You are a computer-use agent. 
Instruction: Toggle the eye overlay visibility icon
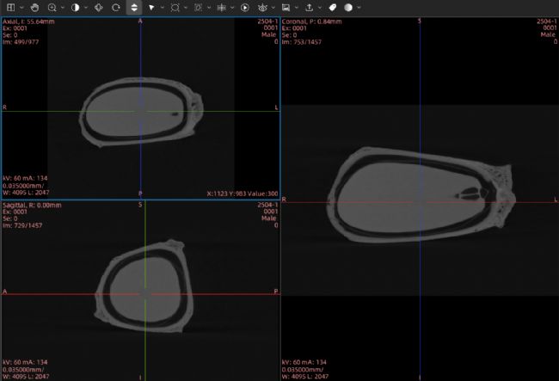[x=262, y=7]
